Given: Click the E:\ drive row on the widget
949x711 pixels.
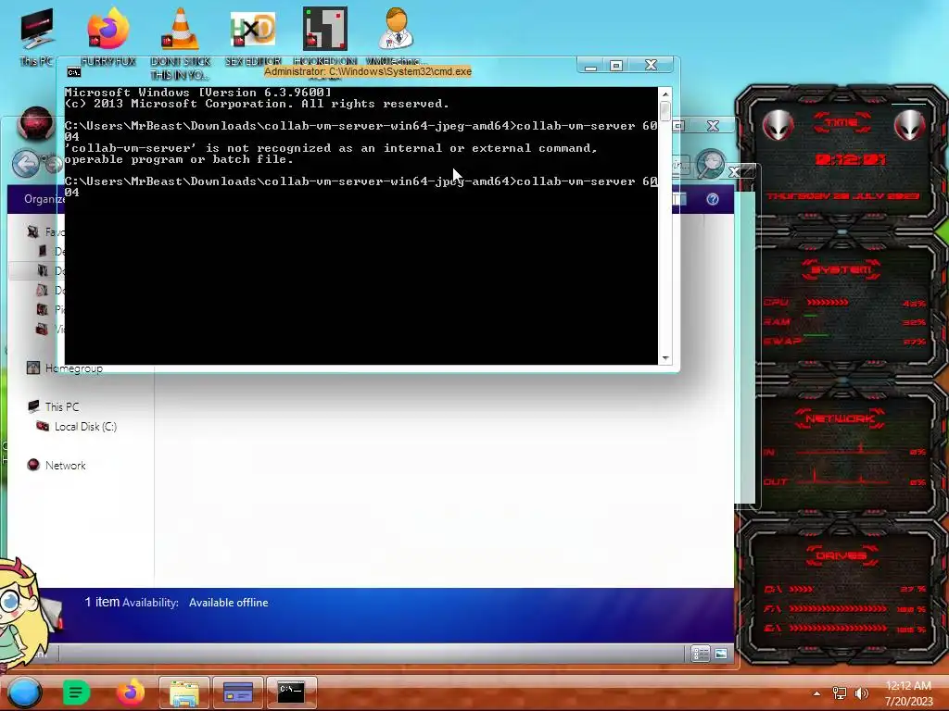Looking at the screenshot, I should coord(845,629).
